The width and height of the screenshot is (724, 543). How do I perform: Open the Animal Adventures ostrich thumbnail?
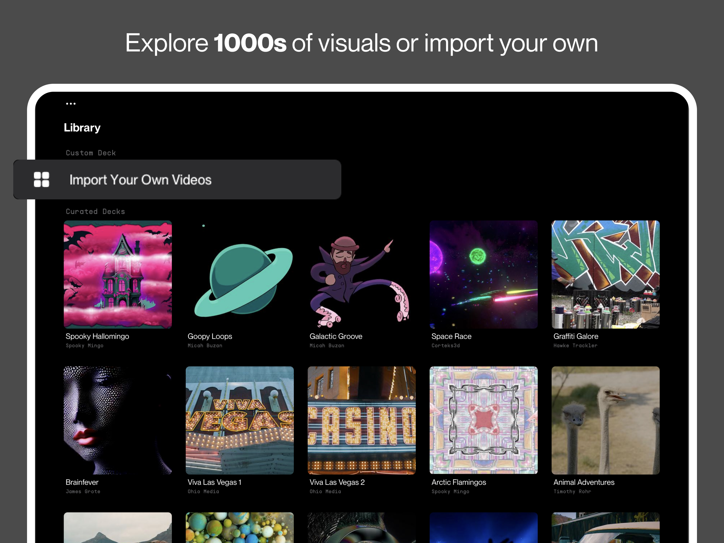click(606, 420)
